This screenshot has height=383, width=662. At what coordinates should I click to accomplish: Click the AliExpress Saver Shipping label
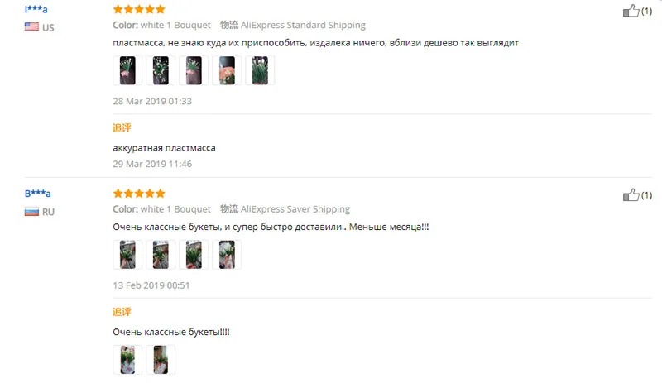pos(295,209)
